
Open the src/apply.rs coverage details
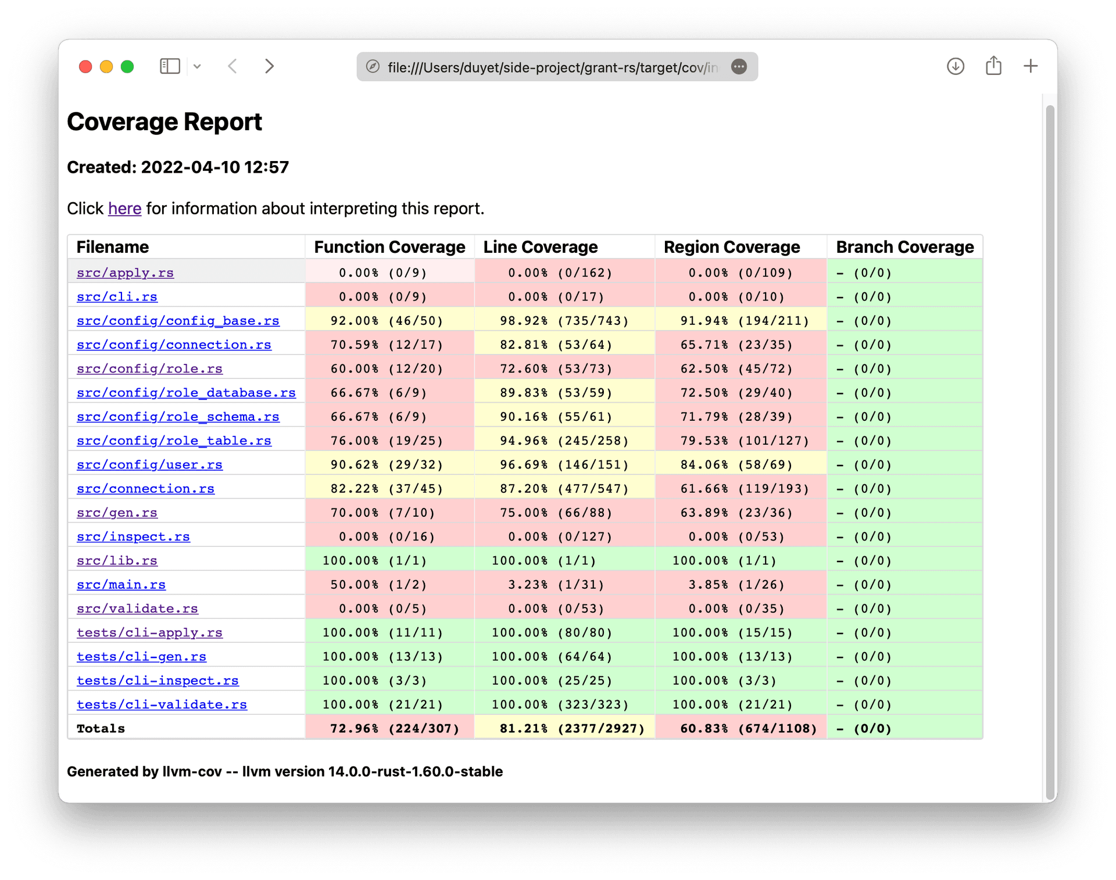tap(125, 272)
